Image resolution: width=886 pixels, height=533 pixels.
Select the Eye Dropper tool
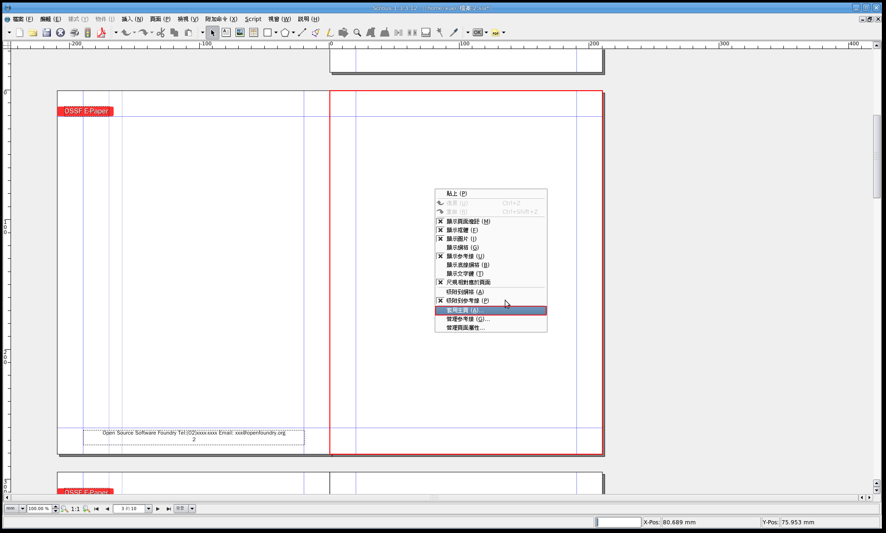point(454,33)
